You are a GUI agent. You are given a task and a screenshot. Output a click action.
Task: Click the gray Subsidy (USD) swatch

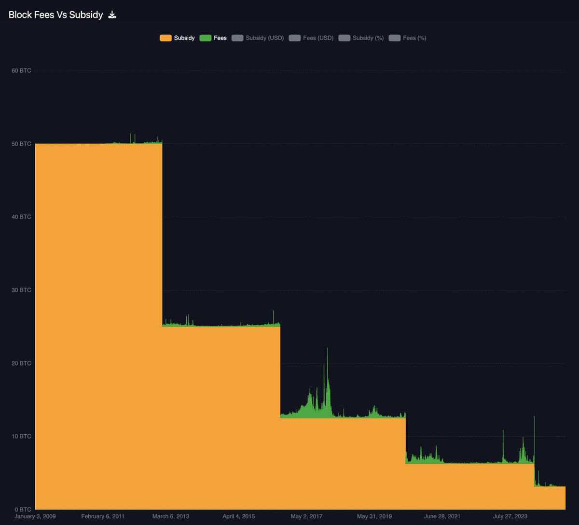coord(237,38)
